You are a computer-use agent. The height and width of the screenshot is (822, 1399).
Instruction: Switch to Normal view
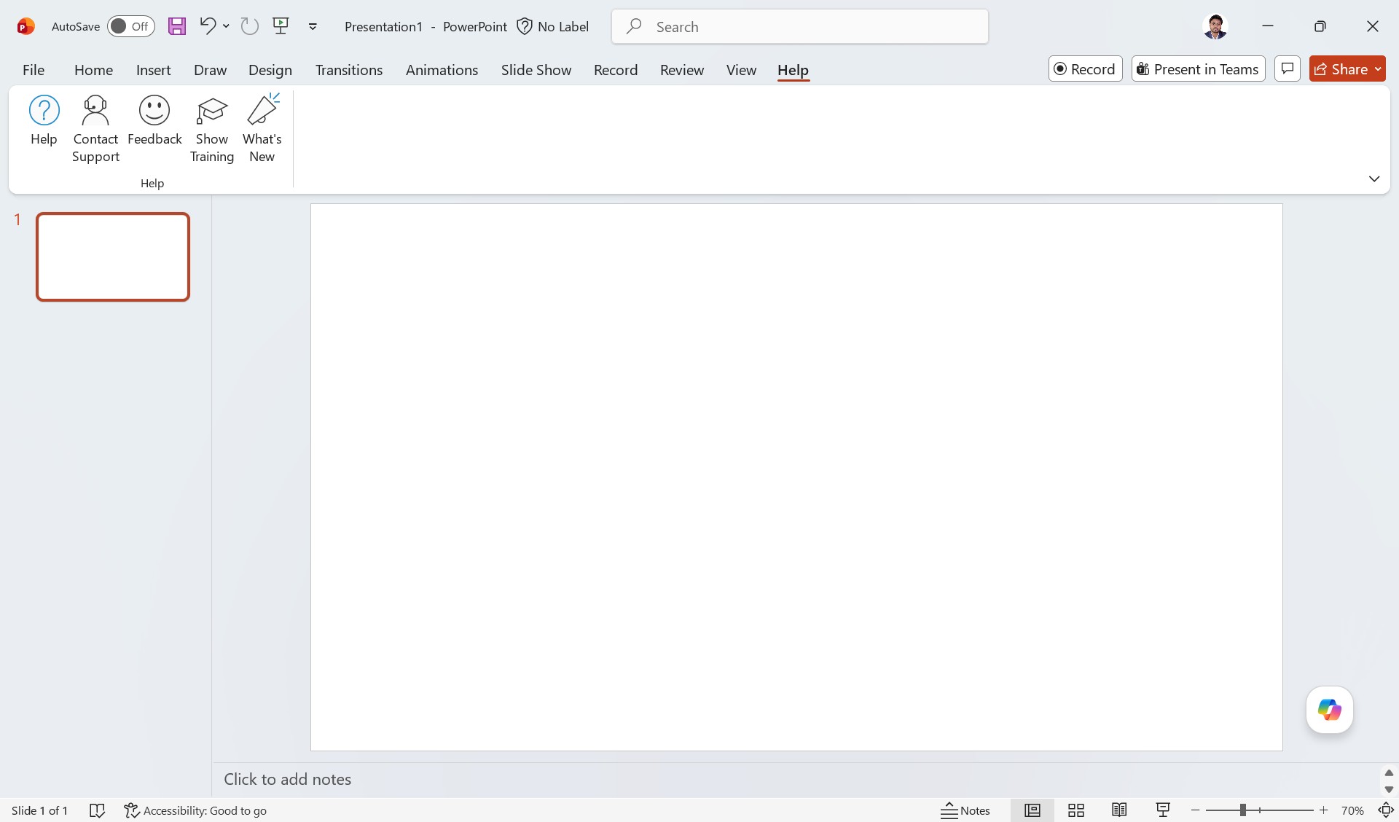pyautogui.click(x=1032, y=810)
